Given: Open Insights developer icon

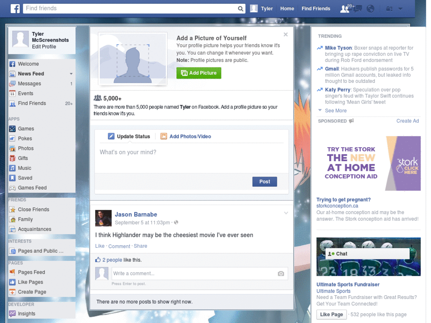Looking at the screenshot, I should (12, 314).
